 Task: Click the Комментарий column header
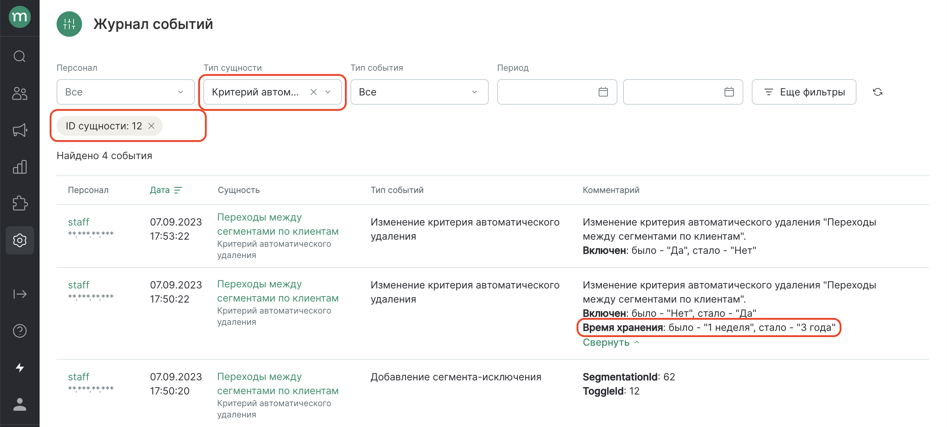click(x=611, y=190)
